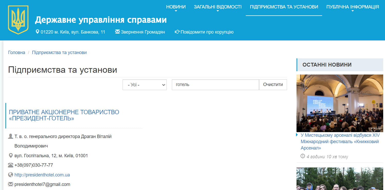Click the globe icon beside presidenthotel.com.ua
The image size is (385, 190).
point(11,175)
